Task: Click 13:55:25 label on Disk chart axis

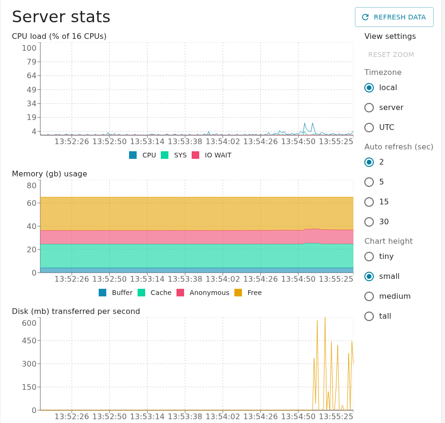Action: (336, 416)
